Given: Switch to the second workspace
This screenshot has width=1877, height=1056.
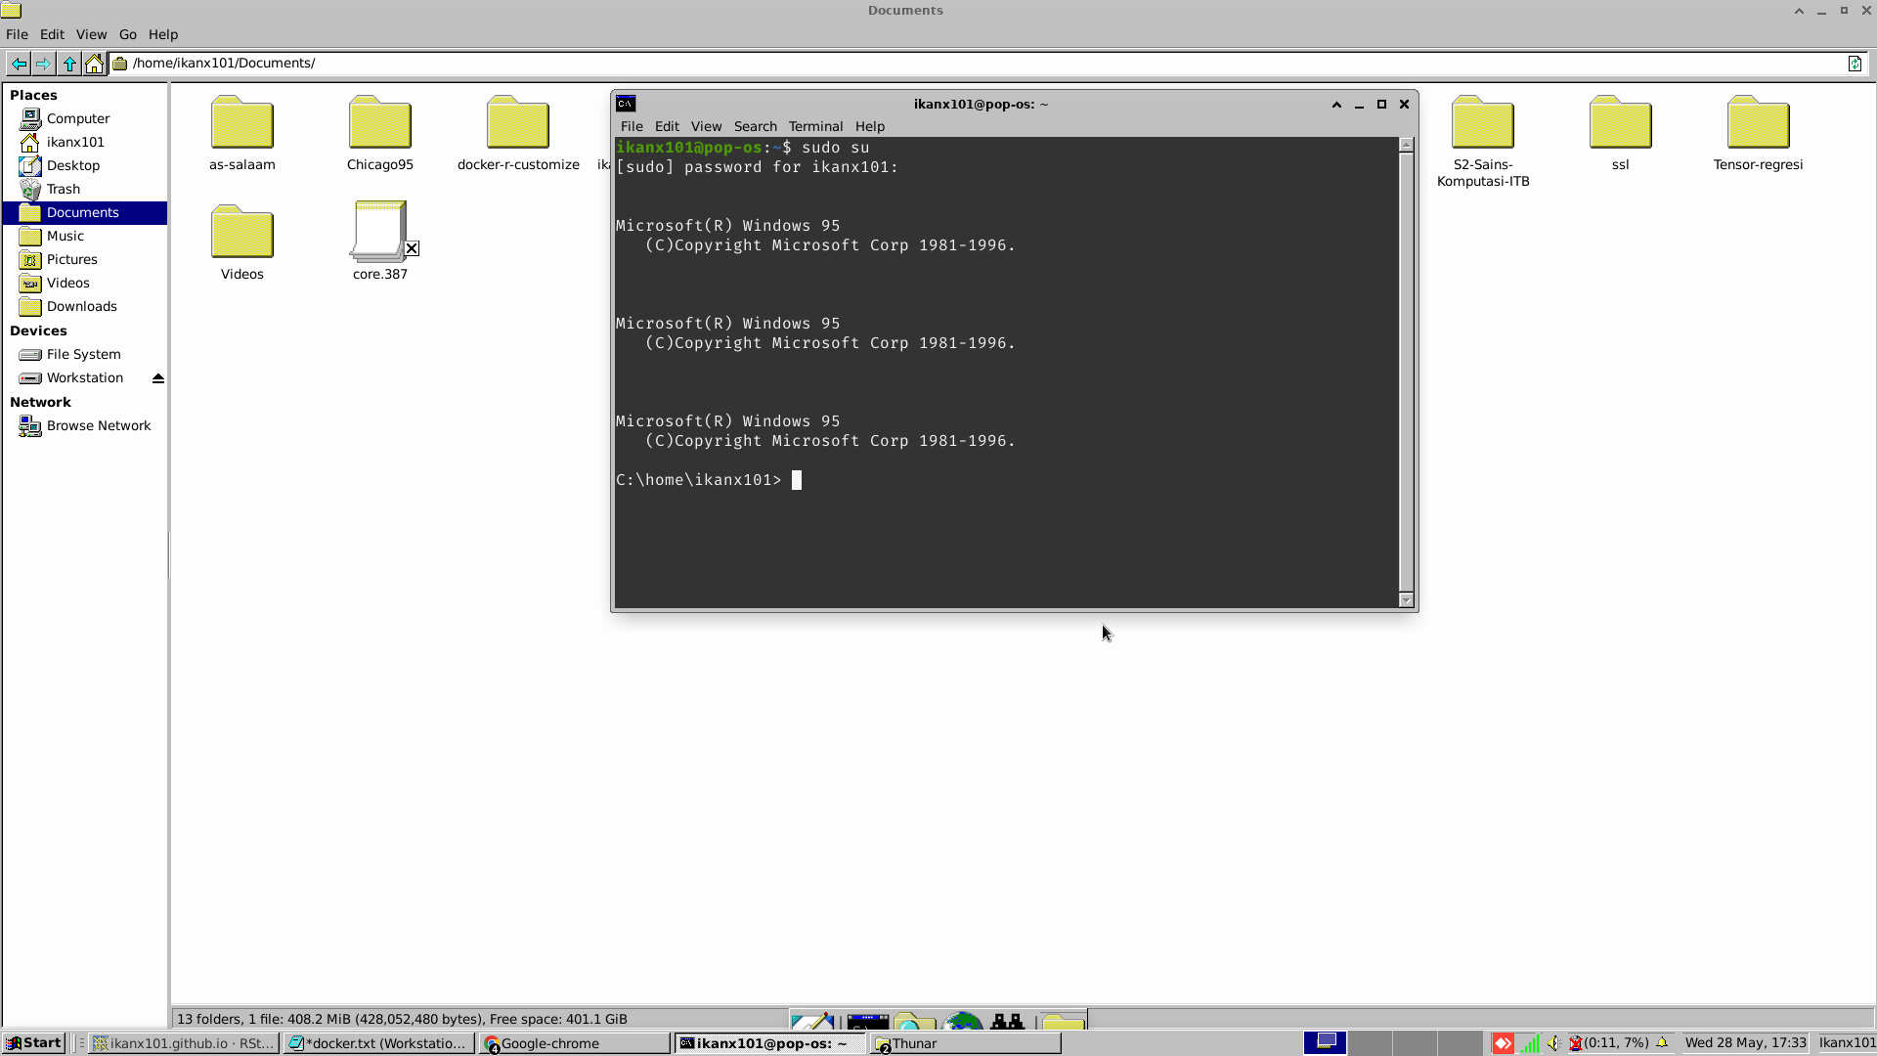Looking at the screenshot, I should pos(1371,1043).
